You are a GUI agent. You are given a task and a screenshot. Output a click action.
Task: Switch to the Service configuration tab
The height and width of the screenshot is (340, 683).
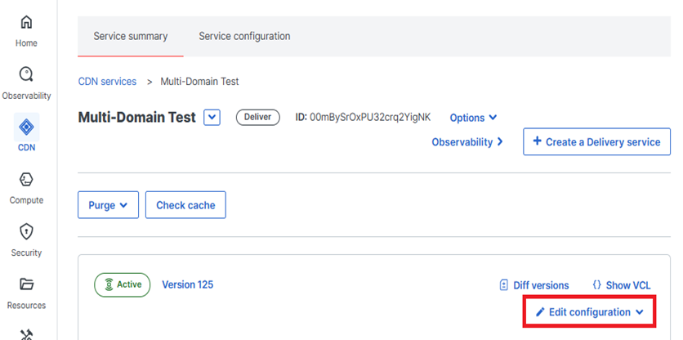pyautogui.click(x=244, y=36)
